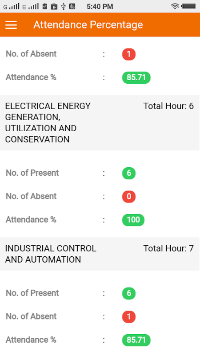
Task: Select the Attendance Percentage title
Action: [88, 25]
